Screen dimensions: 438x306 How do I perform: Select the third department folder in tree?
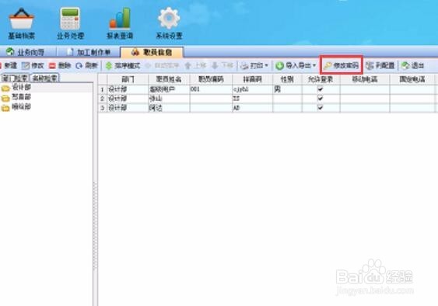16,107
